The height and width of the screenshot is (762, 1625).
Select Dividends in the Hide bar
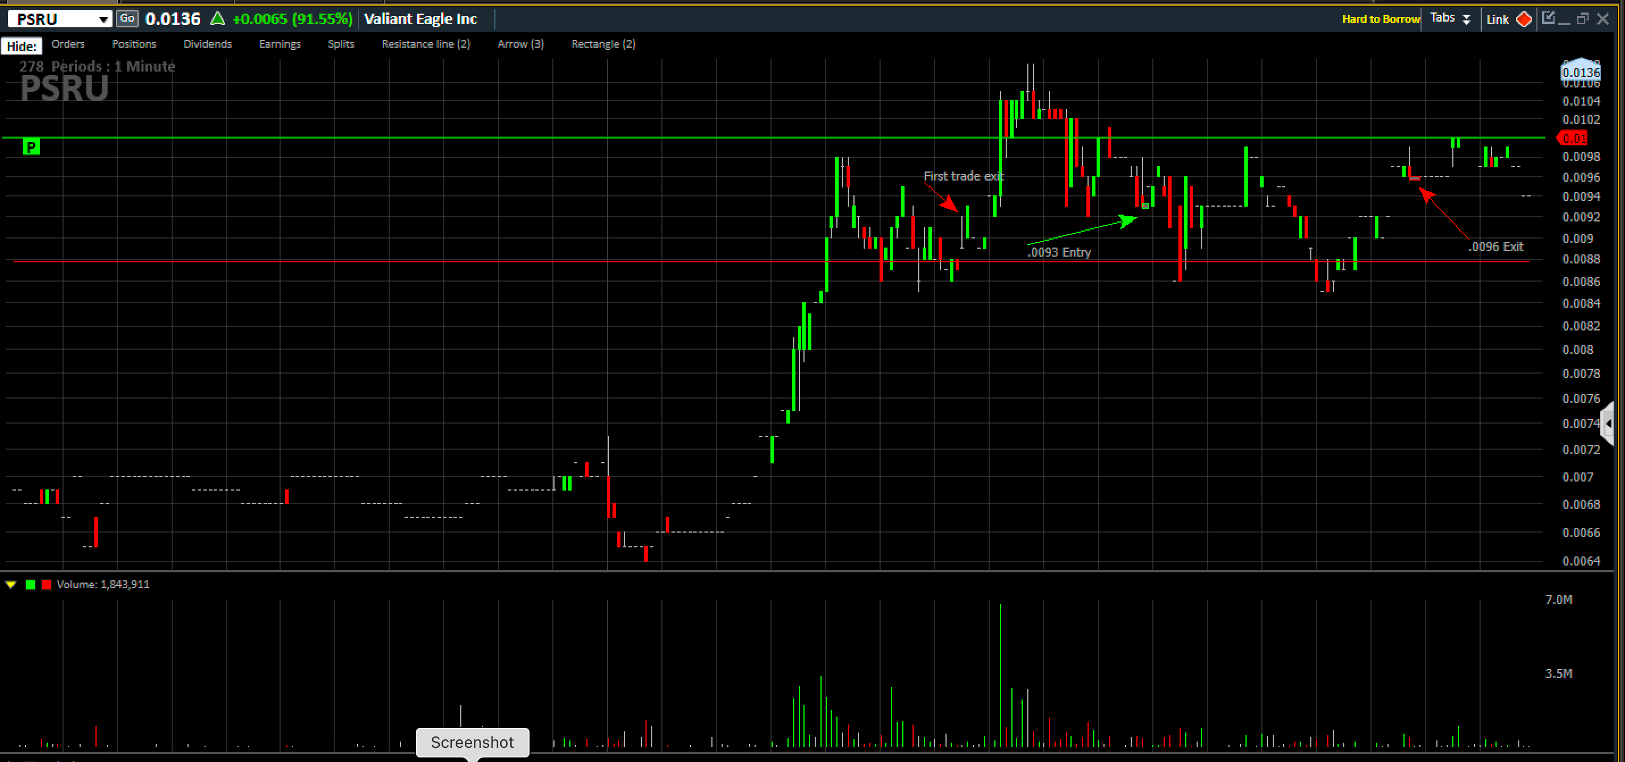tap(207, 44)
